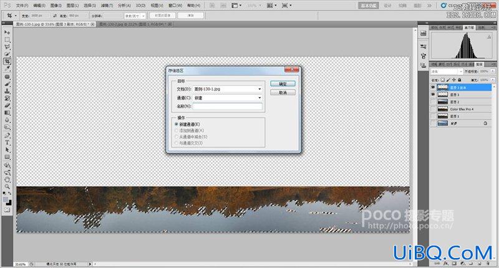The height and width of the screenshot is (268, 499).
Task: Swap width and height values icon
Action: click(x=55, y=16)
